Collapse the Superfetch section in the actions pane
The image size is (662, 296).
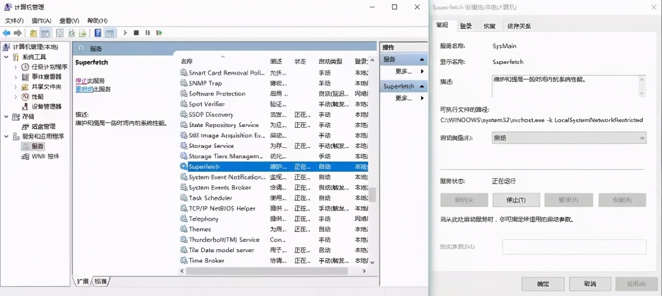point(423,86)
